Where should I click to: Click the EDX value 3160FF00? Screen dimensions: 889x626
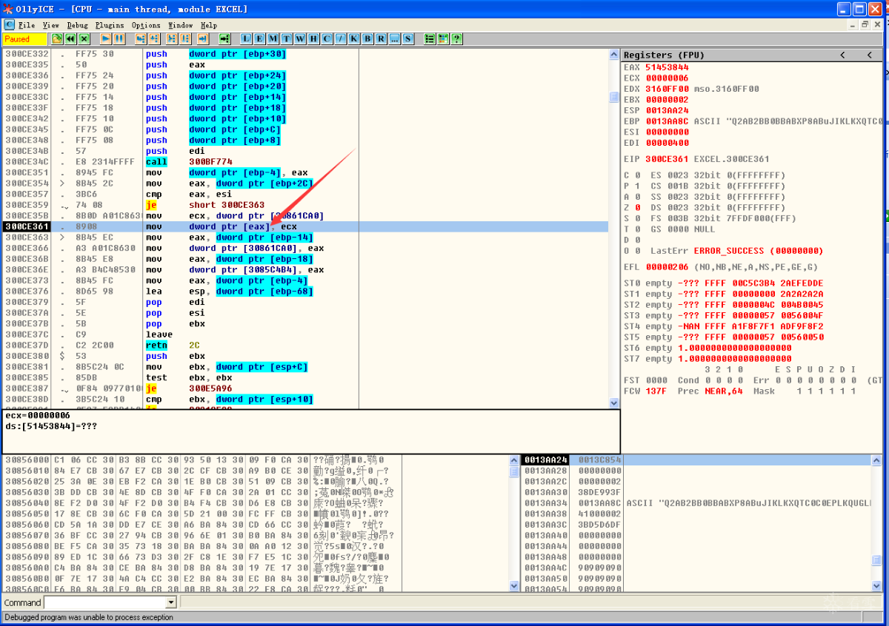(667, 89)
